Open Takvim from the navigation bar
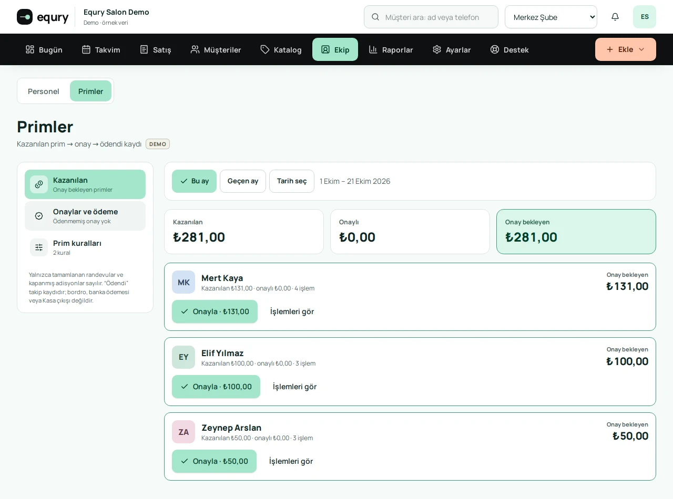This screenshot has height=499, width=673. click(101, 49)
